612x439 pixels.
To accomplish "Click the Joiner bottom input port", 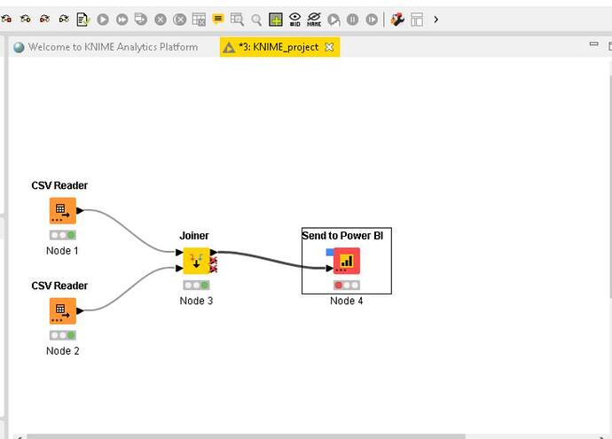I will [x=179, y=268].
